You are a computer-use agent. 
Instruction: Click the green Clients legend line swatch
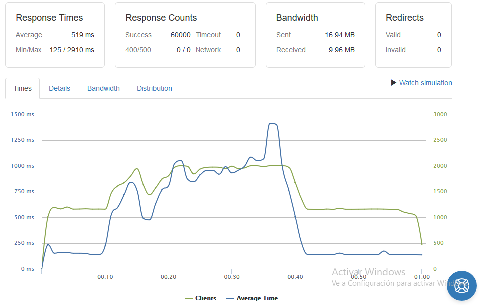click(x=189, y=298)
